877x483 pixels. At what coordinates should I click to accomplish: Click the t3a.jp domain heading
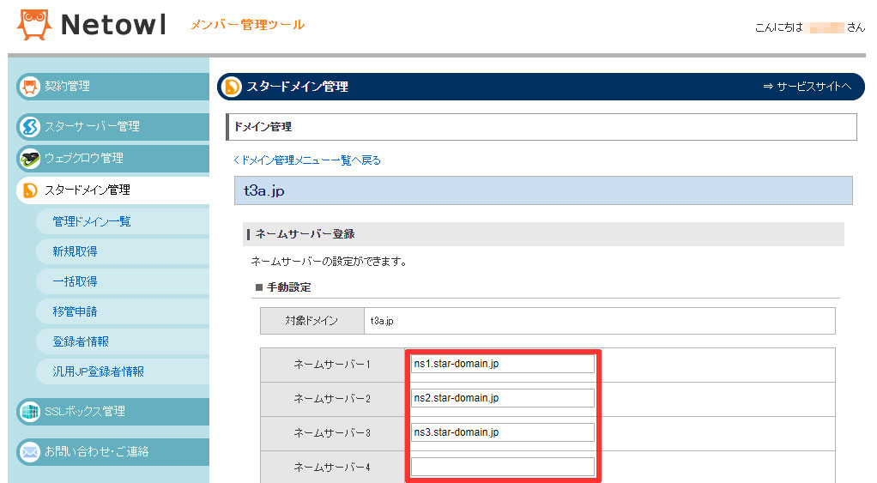(264, 190)
